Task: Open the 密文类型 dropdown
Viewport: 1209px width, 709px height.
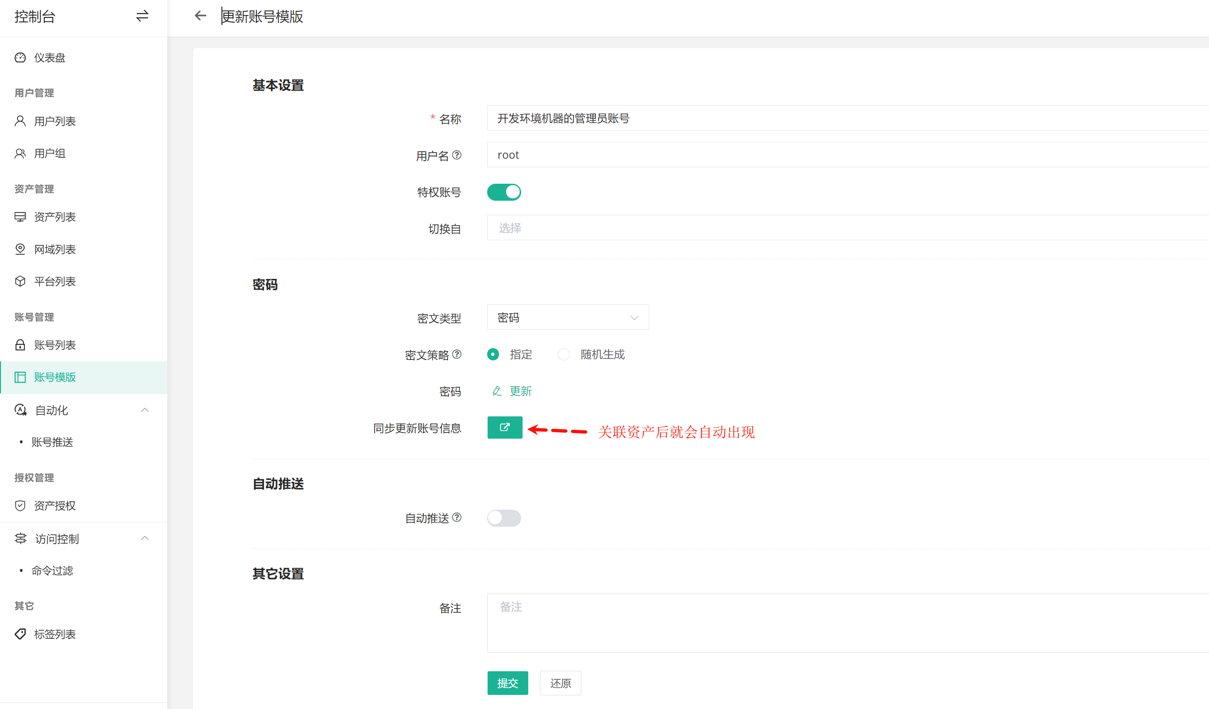Action: (x=568, y=317)
